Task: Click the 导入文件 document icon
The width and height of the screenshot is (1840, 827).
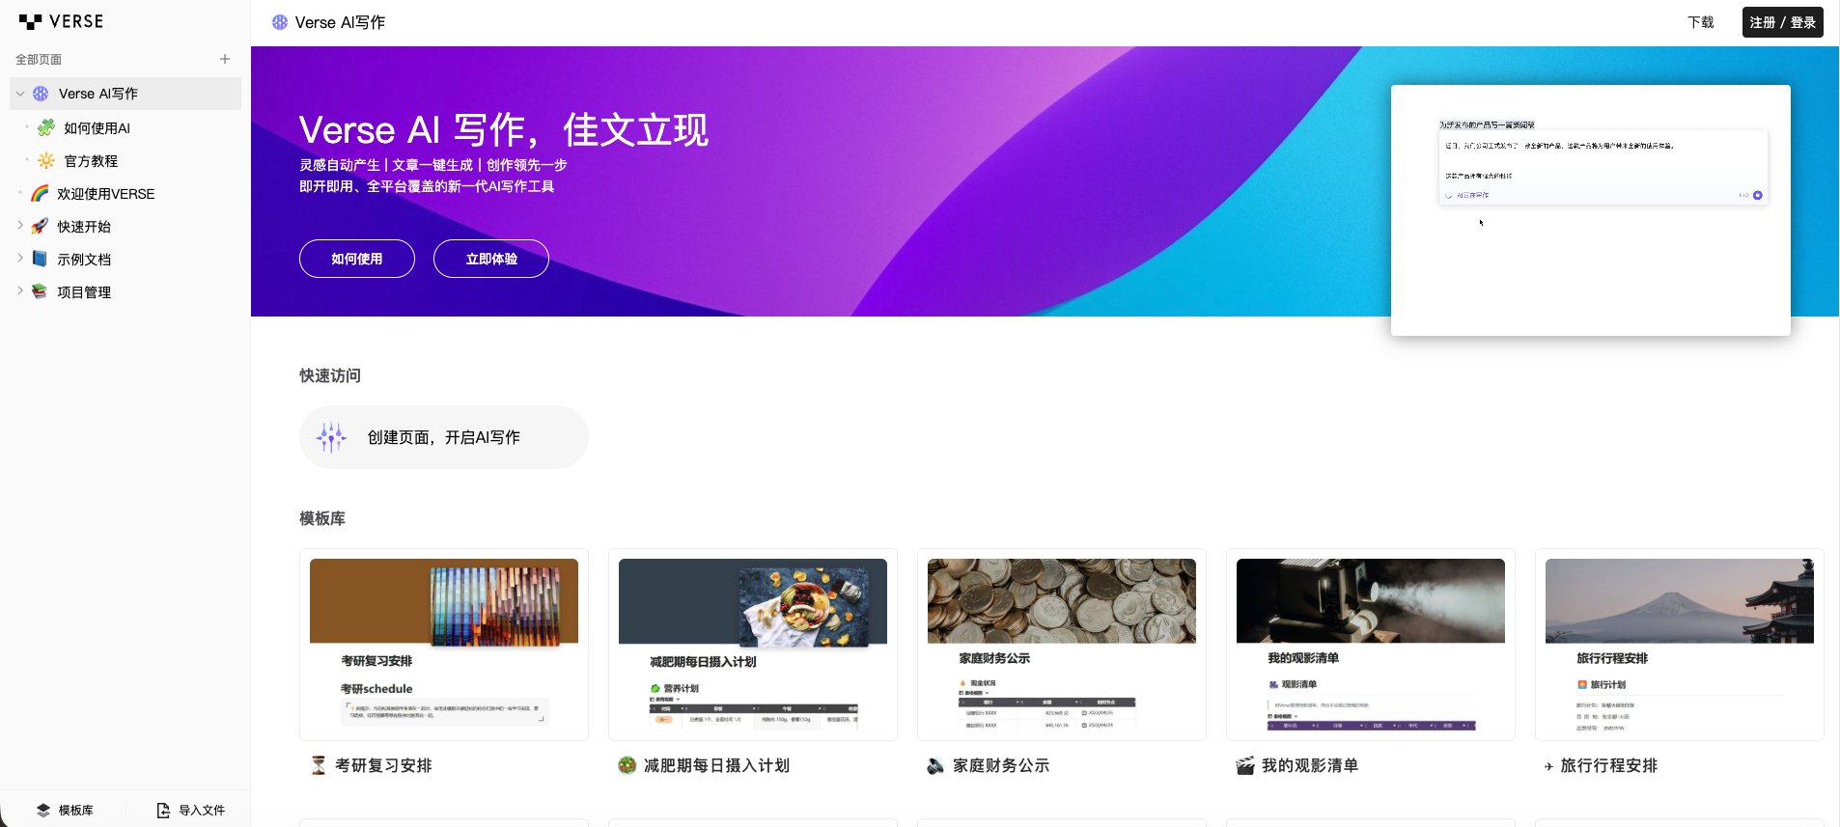Action: tap(163, 811)
